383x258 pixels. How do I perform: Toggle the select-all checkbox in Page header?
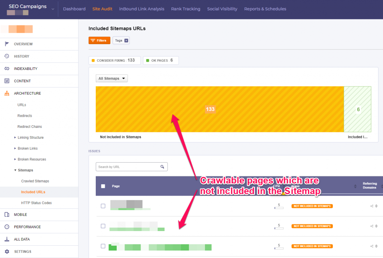[103, 186]
